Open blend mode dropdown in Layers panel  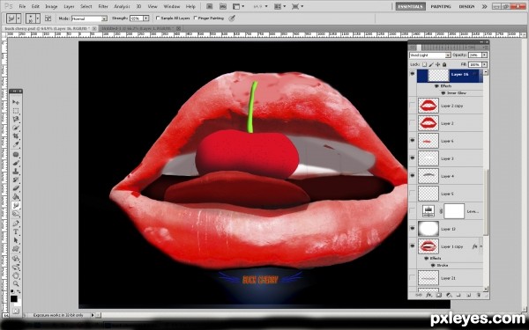430,55
